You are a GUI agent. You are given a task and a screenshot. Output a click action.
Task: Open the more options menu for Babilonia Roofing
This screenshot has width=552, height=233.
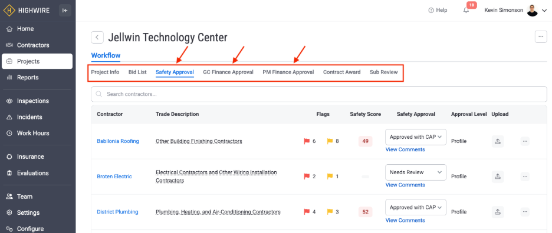click(x=525, y=141)
